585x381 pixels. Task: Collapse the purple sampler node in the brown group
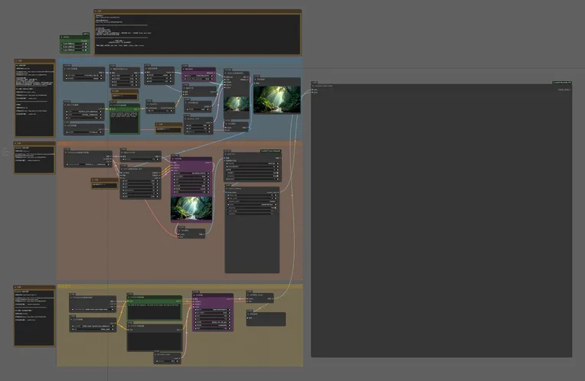174,160
